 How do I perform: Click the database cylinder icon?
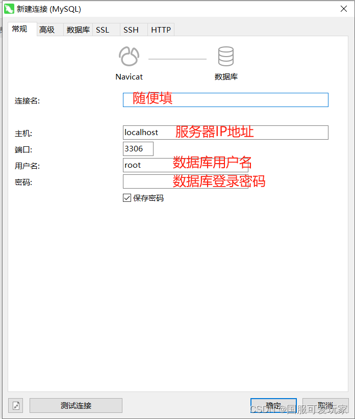point(226,57)
